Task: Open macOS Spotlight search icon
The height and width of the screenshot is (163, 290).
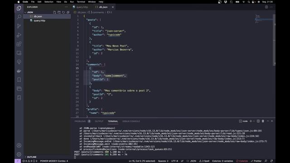Action: coord(249,2)
